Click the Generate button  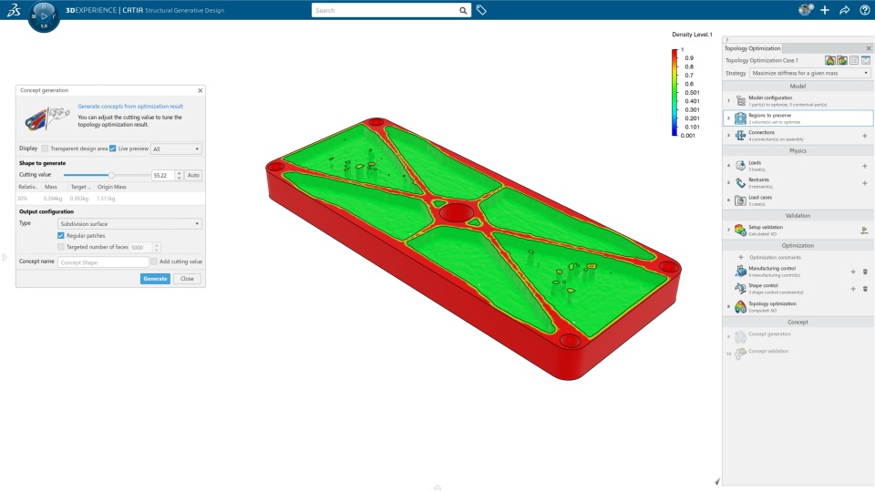point(155,279)
